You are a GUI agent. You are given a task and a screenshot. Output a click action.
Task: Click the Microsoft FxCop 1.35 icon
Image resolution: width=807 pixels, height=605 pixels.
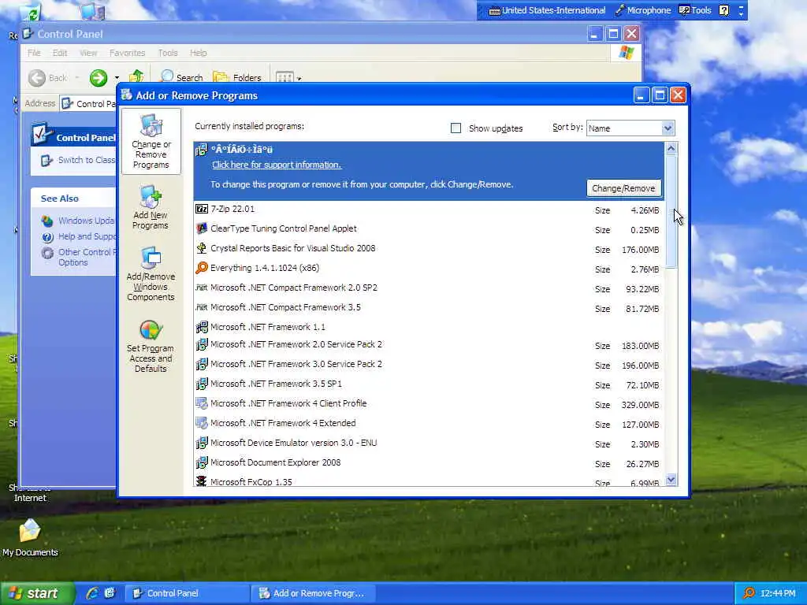coord(202,481)
